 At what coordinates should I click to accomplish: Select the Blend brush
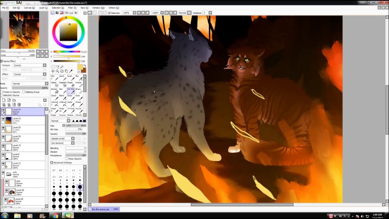click(63, 97)
